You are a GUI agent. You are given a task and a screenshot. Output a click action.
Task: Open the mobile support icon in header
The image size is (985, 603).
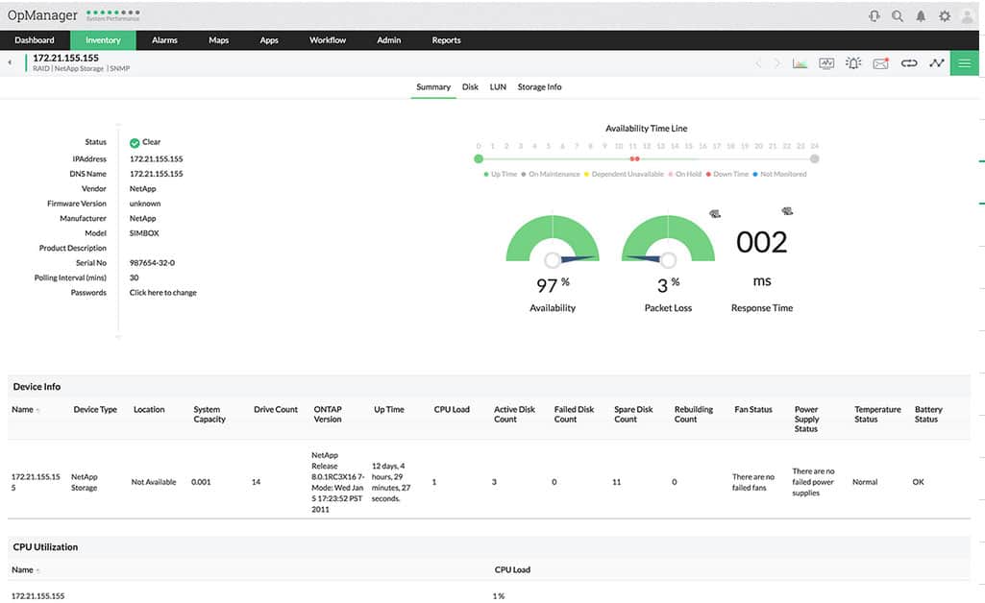(x=874, y=16)
